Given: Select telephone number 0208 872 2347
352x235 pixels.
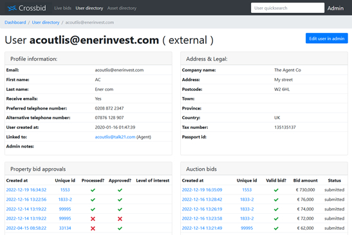Looking at the screenshot, I should (109, 108).
